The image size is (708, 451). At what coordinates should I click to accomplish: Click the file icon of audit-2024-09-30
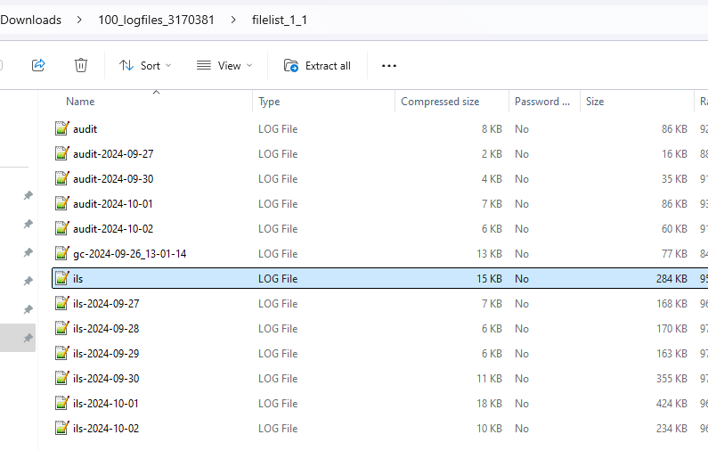point(61,179)
